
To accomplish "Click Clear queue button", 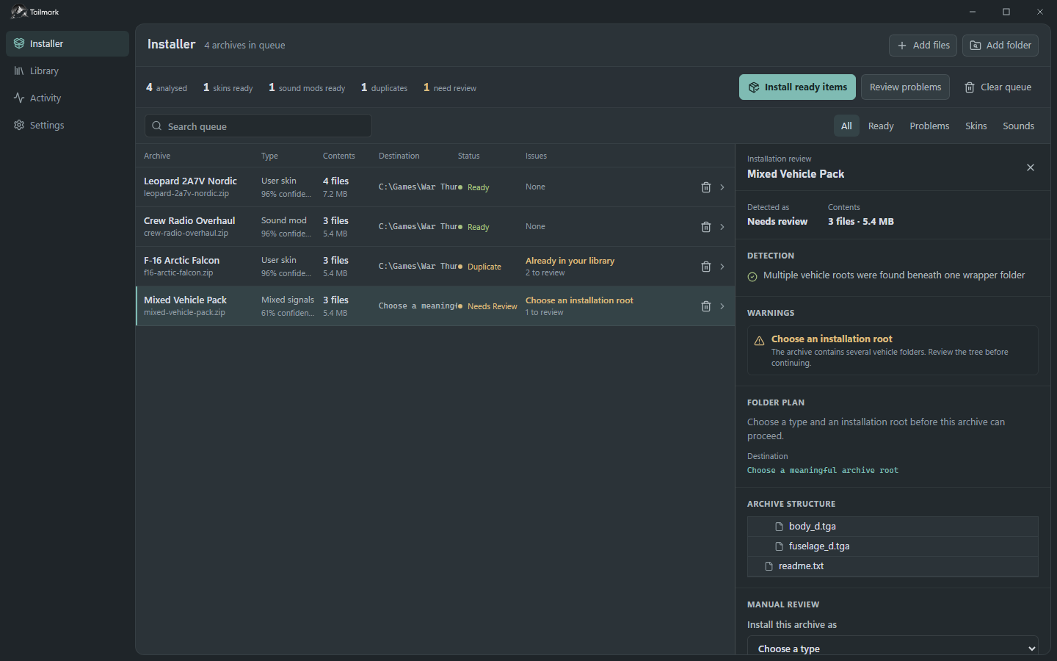I will 998,87.
